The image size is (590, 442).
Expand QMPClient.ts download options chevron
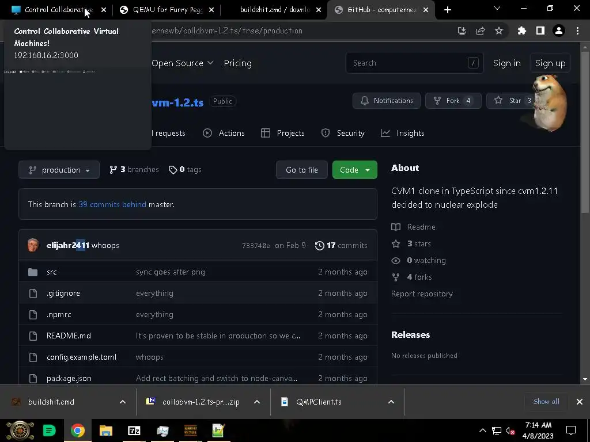pyautogui.click(x=391, y=402)
